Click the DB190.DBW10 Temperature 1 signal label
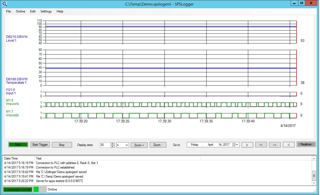 pyautogui.click(x=17, y=81)
